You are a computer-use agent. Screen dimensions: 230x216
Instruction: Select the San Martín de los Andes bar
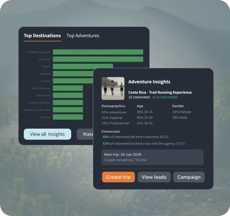click(68, 110)
